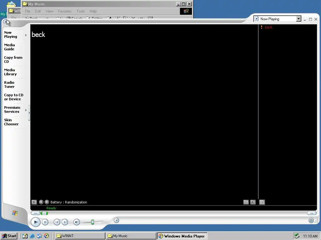
Task: Click the Media Player resize grip corner
Action: (x=316, y=221)
